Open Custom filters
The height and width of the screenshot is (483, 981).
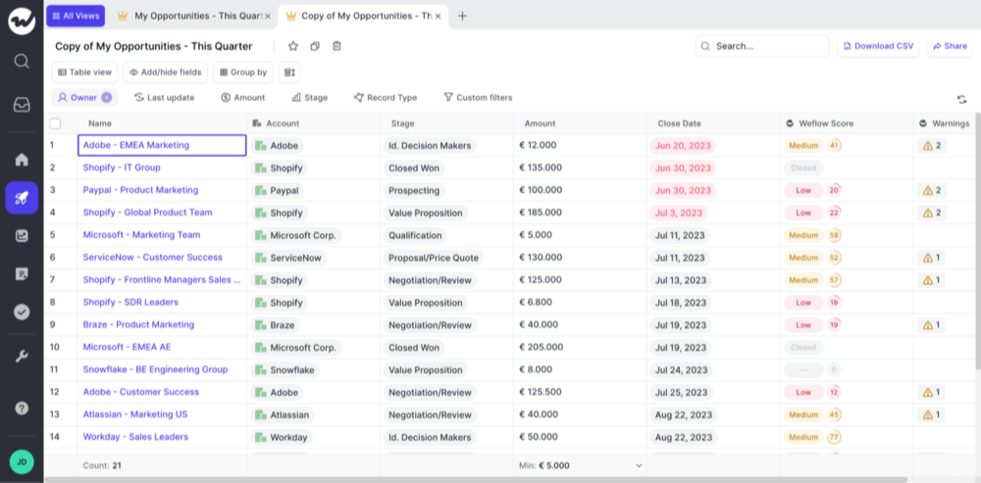478,97
